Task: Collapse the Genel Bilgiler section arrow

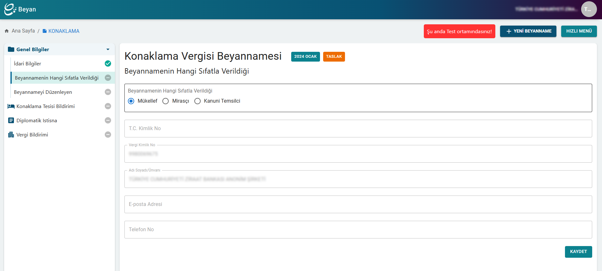Action: [108, 49]
